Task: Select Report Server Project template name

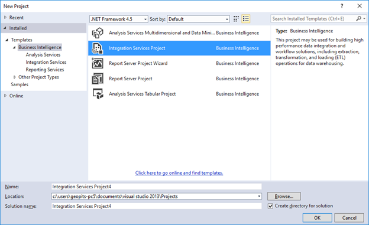Action: point(130,79)
